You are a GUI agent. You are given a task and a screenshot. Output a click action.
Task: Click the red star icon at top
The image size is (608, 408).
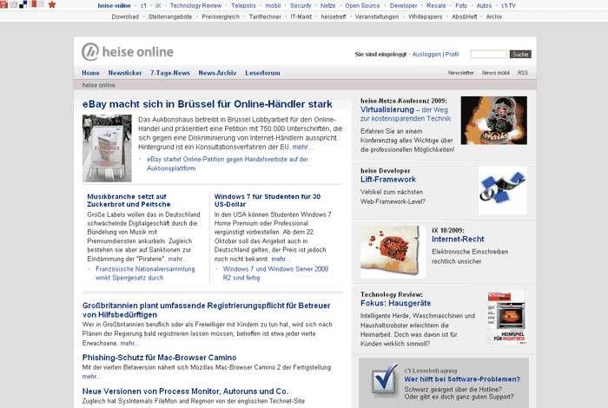[x=51, y=4]
